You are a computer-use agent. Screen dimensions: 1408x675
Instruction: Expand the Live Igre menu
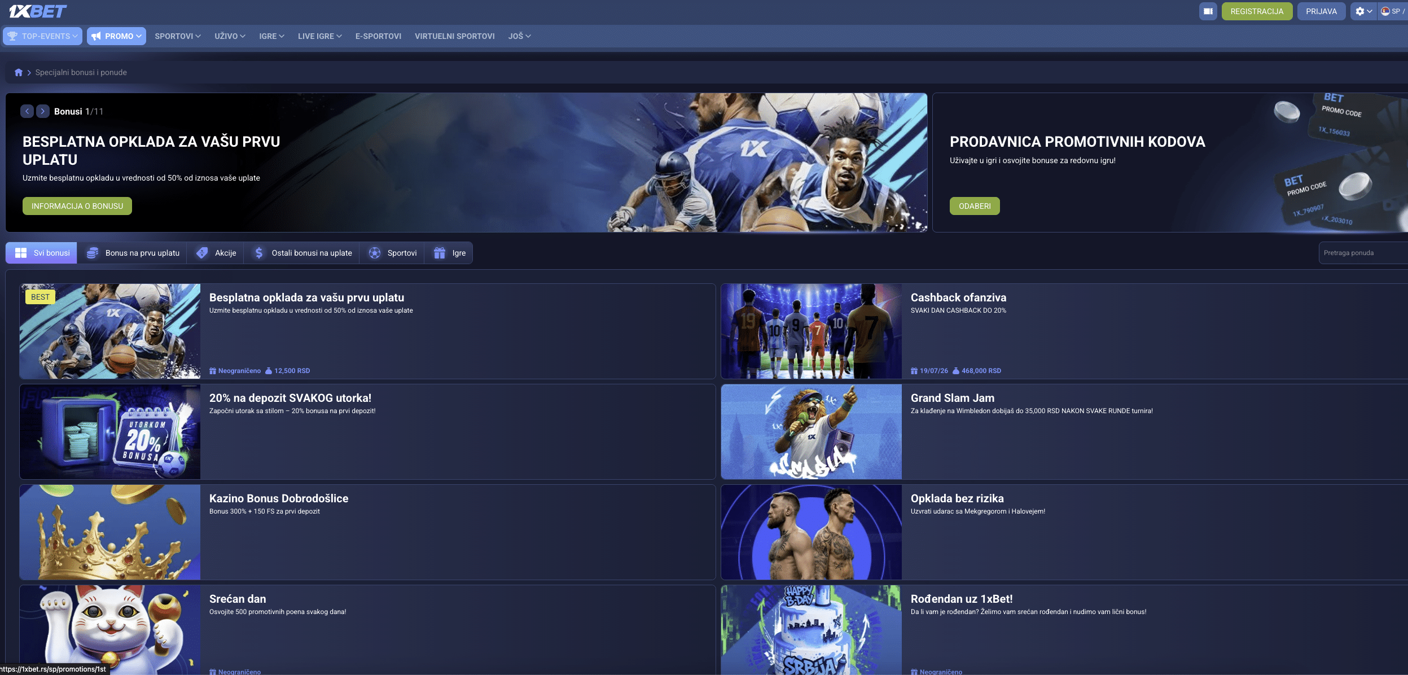319,36
